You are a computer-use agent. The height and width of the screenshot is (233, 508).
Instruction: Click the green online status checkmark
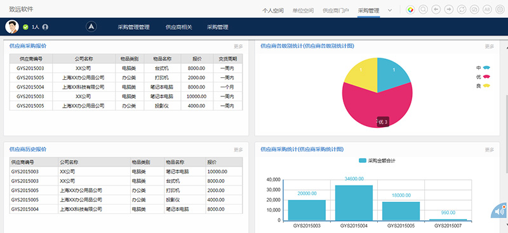(25, 27)
